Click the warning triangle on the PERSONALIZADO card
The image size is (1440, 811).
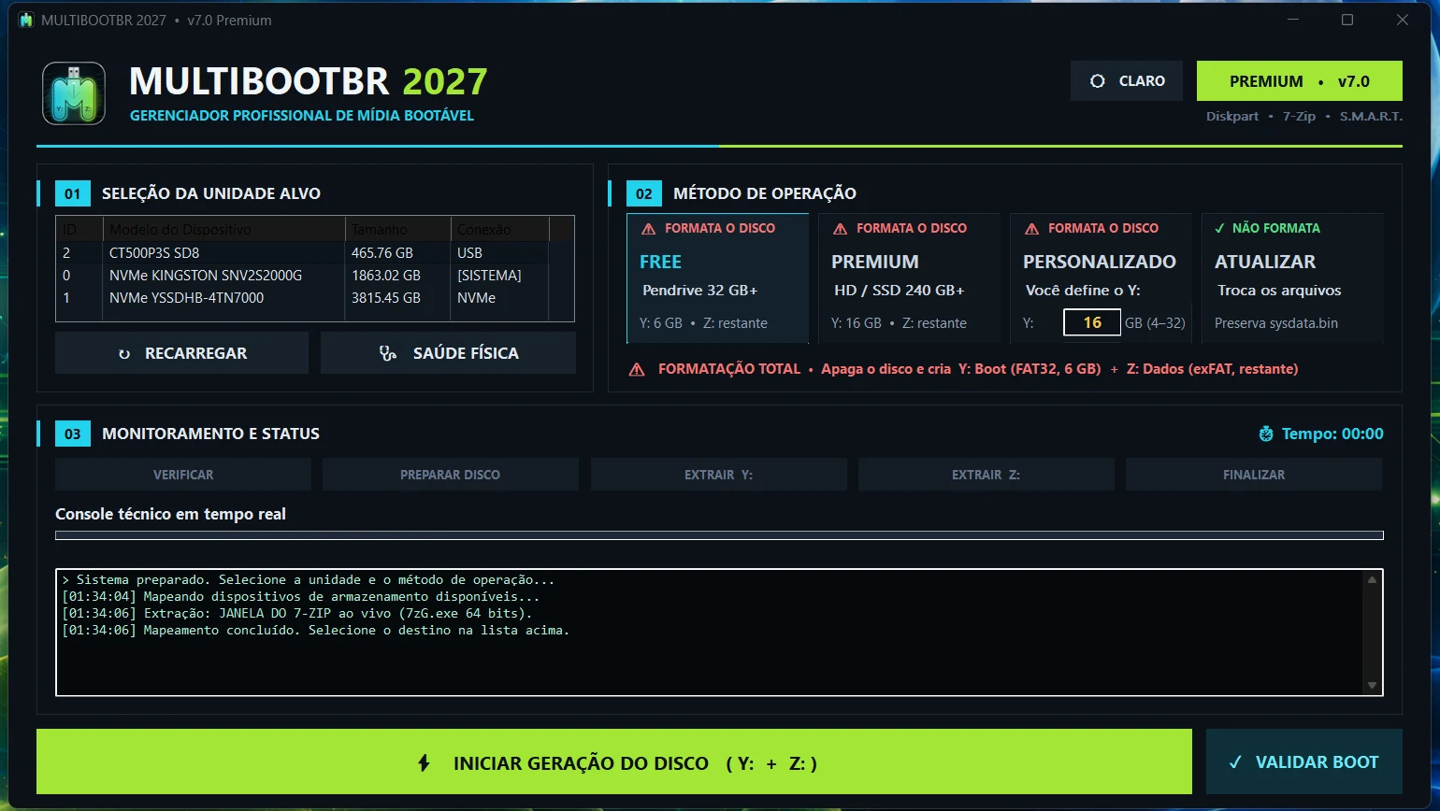tap(1031, 229)
